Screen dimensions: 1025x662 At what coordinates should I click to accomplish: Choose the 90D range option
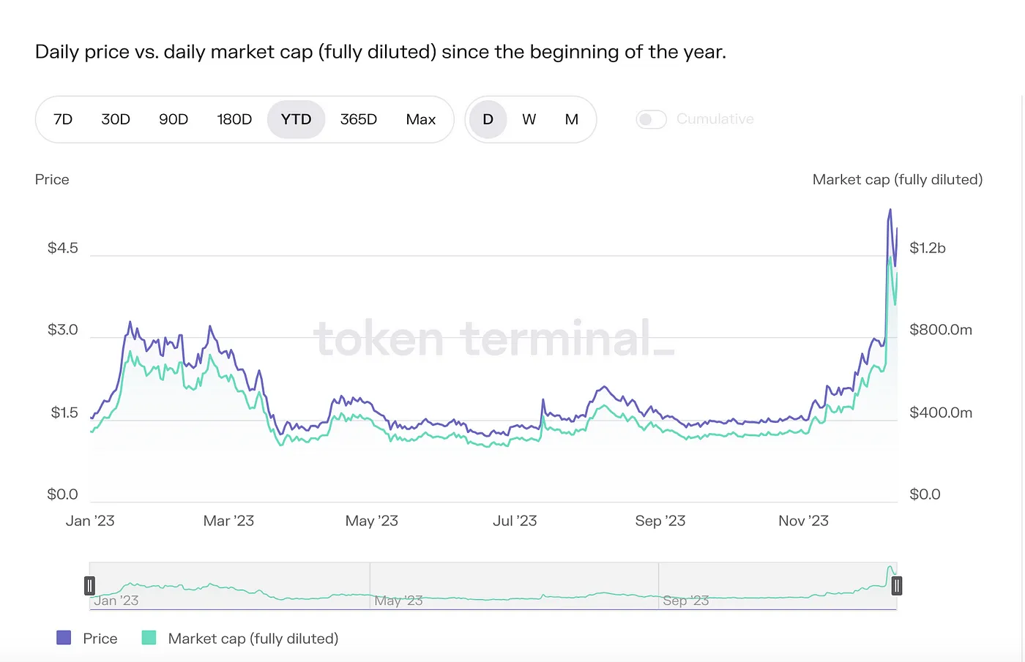point(174,119)
